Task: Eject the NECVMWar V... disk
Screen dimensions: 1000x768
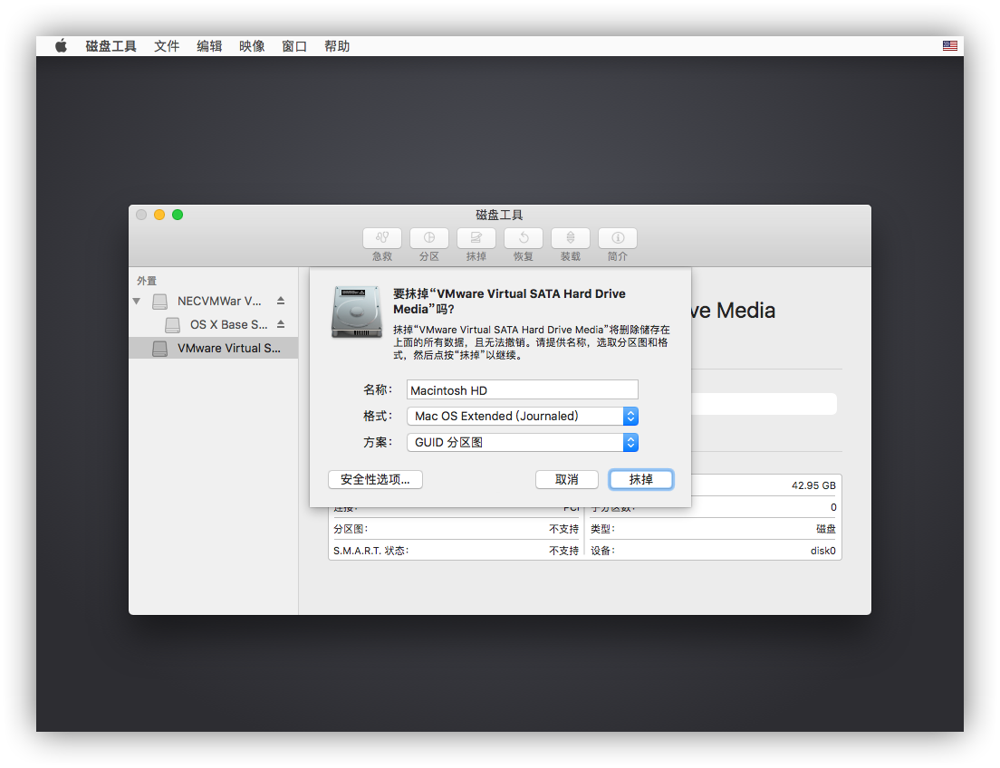Action: pos(281,301)
